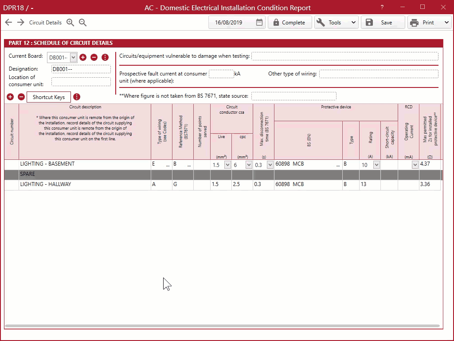Click circuits vulnerable to damage field

[345, 56]
